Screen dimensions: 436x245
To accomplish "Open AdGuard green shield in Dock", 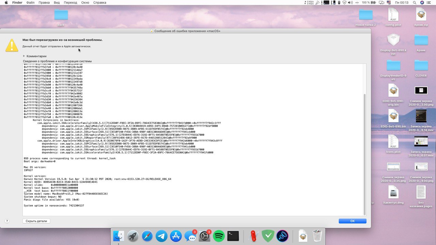I will [x=268, y=236].
